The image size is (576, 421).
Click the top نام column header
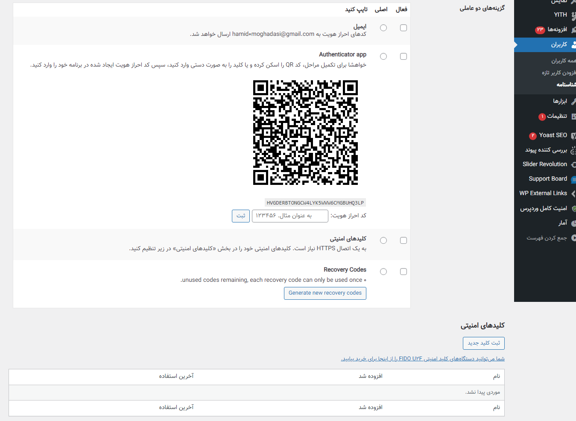497,376
